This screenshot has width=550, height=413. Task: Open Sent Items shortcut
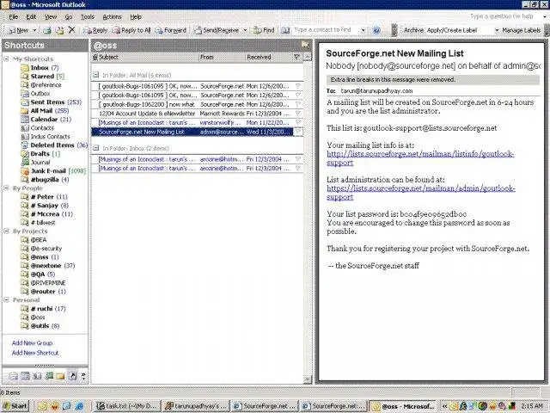pyautogui.click(x=51, y=102)
